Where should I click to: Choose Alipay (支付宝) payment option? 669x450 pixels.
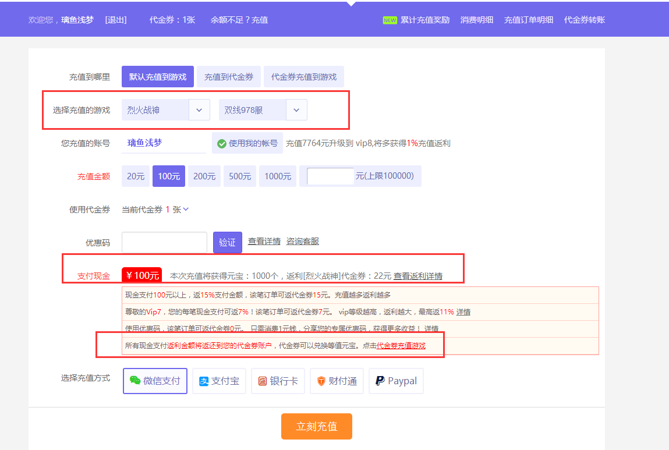(219, 381)
